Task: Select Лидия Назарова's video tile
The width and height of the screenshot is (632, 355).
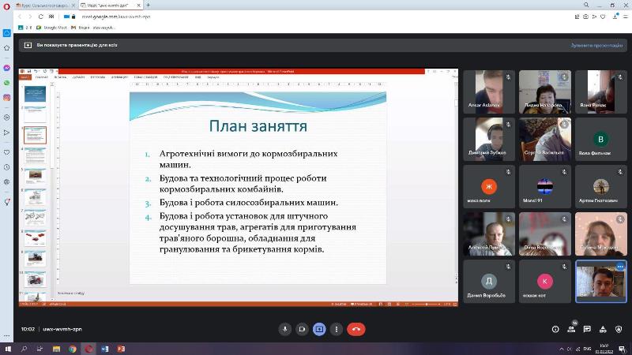Action: coord(545,92)
